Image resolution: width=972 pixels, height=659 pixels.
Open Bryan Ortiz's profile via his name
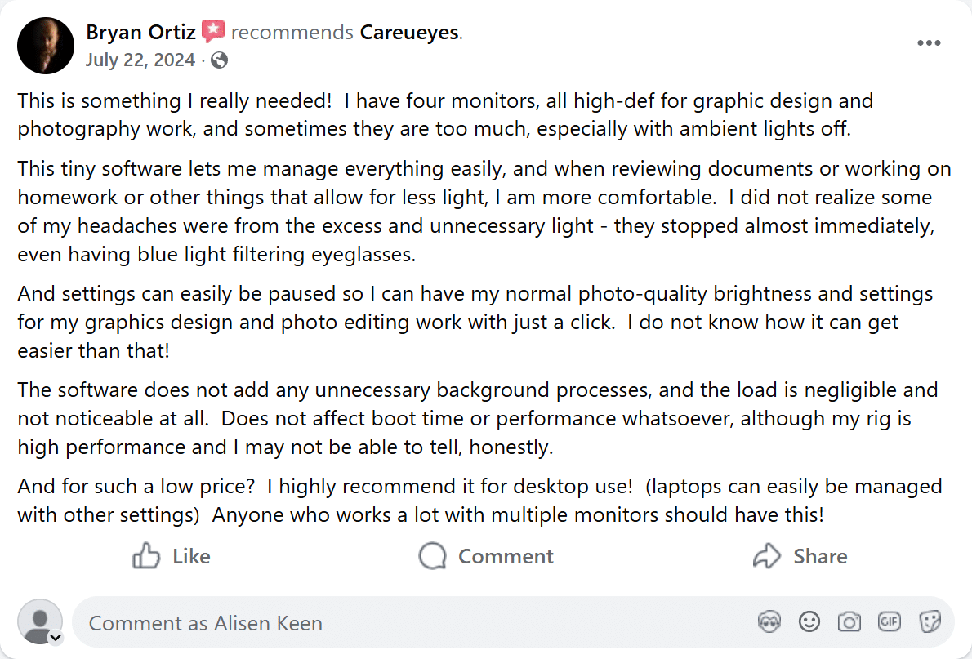coord(140,33)
